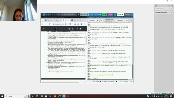Print the PDF document

[81, 29]
